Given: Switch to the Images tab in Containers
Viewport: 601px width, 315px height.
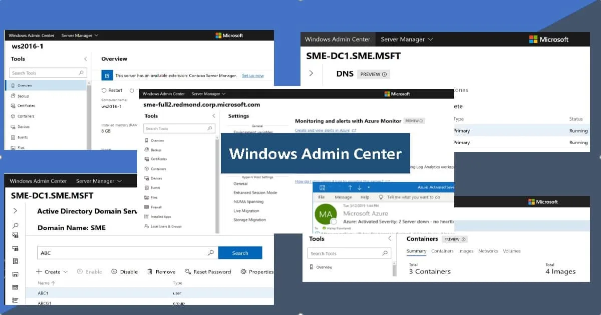Looking at the screenshot, I should click(466, 251).
